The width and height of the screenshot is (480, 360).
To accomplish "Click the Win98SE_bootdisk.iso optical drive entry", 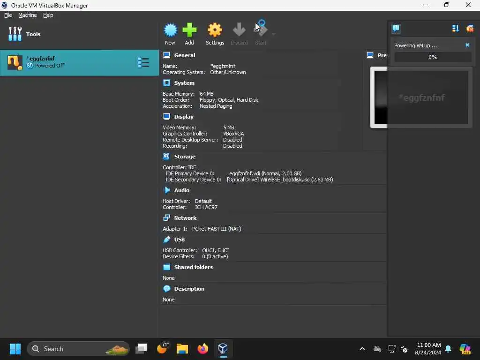I will pos(280,180).
